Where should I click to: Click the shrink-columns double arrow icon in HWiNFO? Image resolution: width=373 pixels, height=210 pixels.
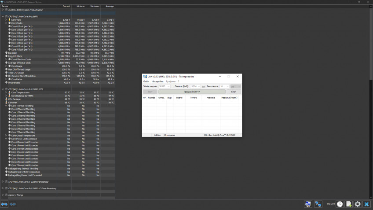pos(13,204)
